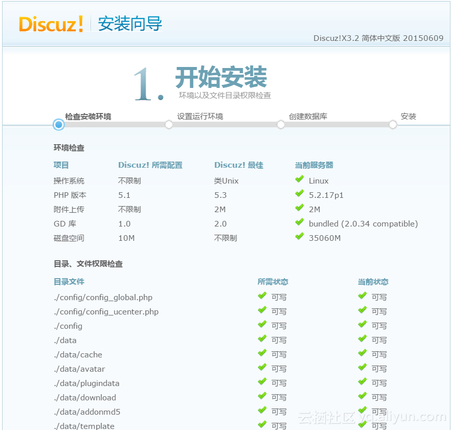Select the 创建数据库 step label

pyautogui.click(x=308, y=117)
